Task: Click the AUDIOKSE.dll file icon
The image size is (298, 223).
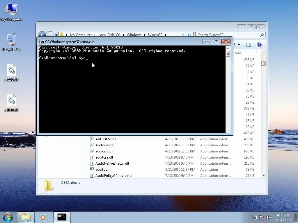Action: point(92,139)
